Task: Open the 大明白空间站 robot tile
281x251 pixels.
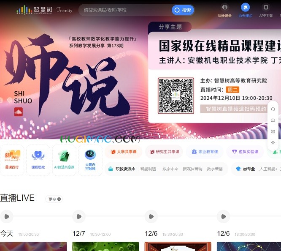Action: click(x=90, y=160)
